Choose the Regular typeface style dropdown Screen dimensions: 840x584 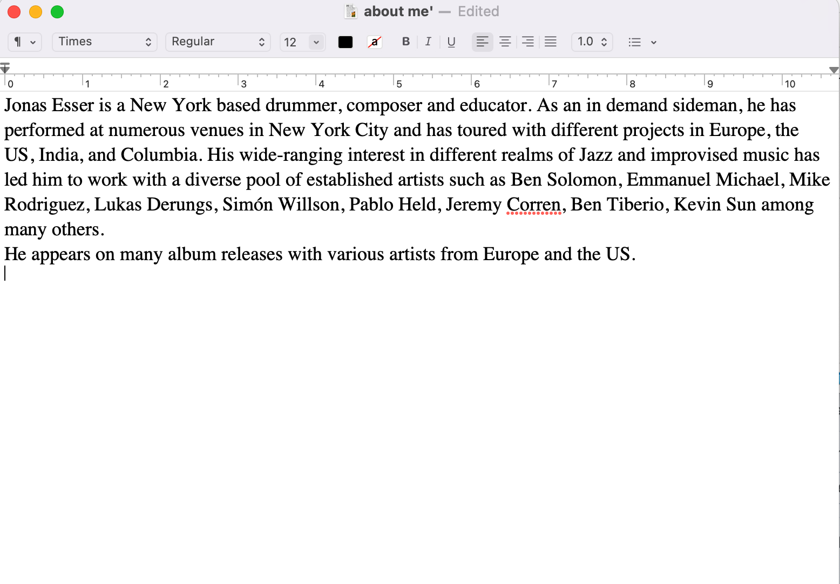tap(218, 42)
